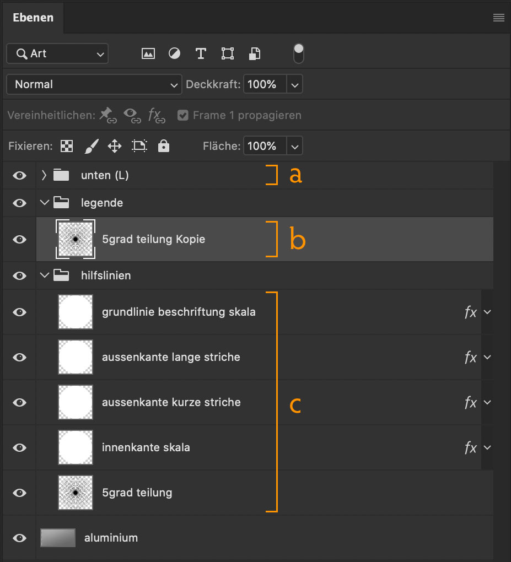This screenshot has height=562, width=511.
Task: Select the unten (L) group row
Action: 265,175
